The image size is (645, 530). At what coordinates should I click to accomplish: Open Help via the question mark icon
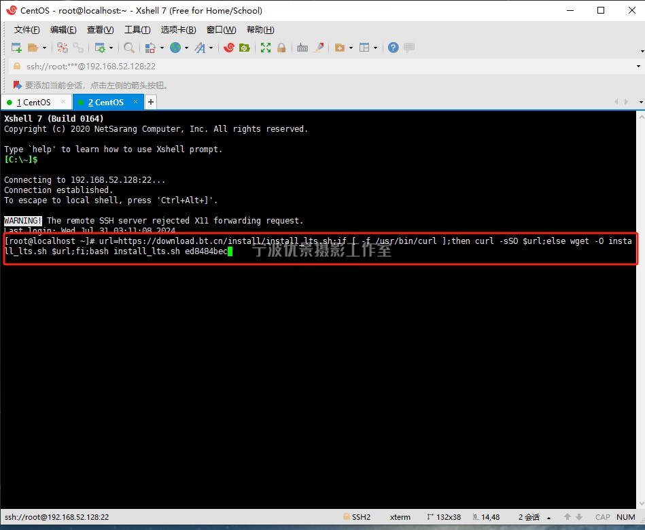coord(393,48)
